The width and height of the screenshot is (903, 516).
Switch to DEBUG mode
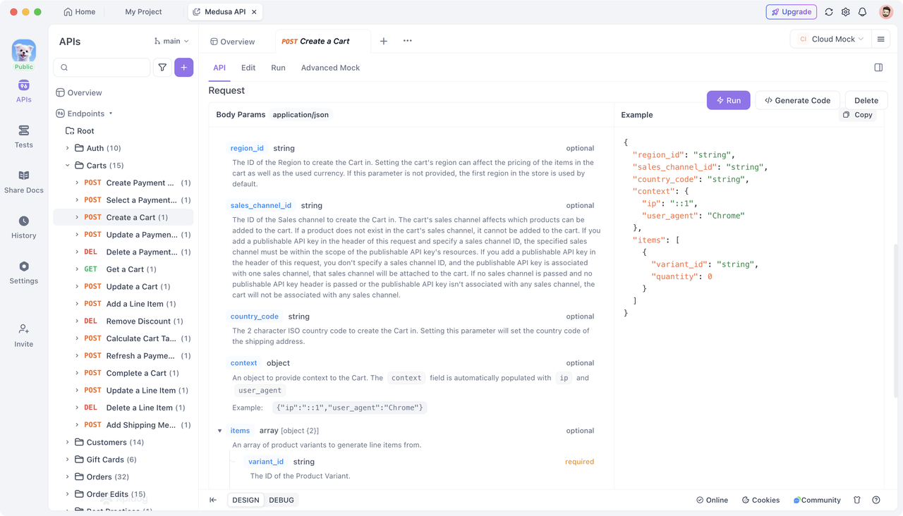(x=281, y=500)
